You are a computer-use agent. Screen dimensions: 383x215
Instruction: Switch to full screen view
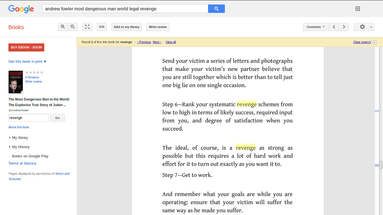[87, 27]
